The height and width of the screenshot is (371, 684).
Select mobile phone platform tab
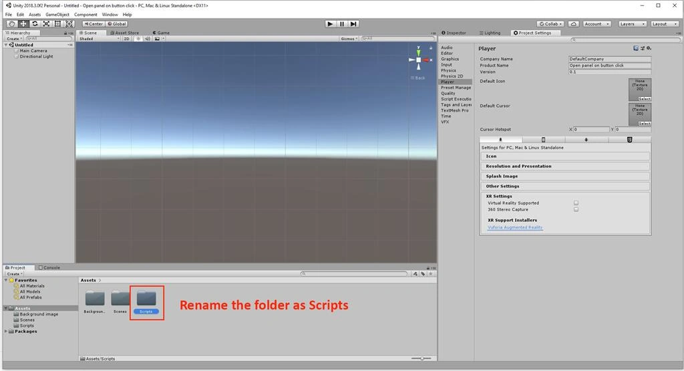pos(544,140)
